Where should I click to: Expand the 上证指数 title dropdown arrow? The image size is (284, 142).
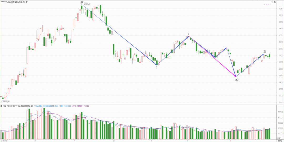click(26, 2)
